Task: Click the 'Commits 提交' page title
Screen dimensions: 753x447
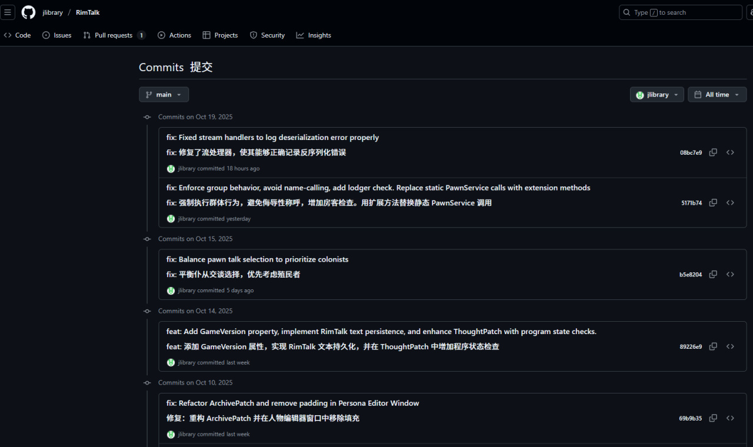Action: tap(176, 68)
